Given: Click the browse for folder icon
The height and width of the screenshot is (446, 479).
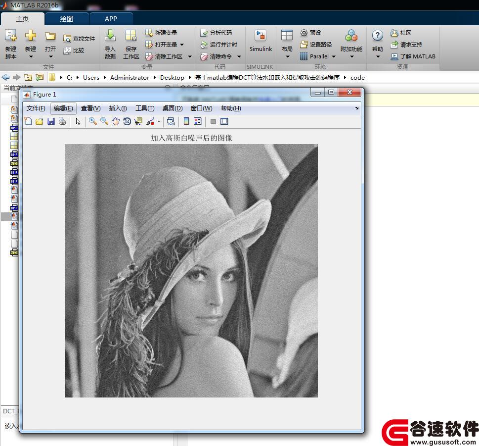Looking at the screenshot, I should point(40,77).
